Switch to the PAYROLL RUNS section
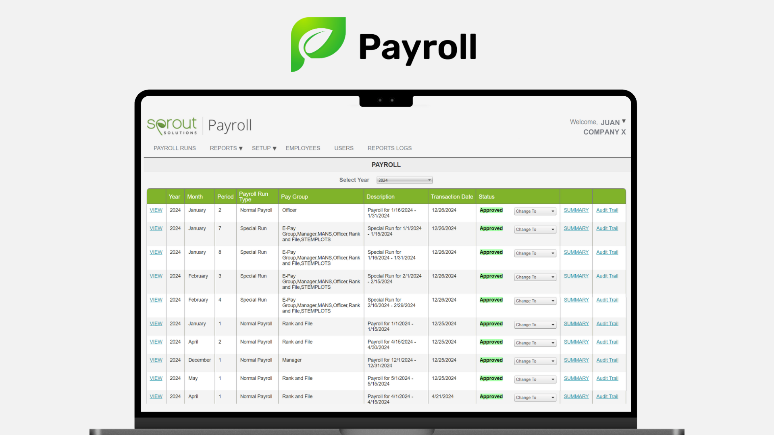This screenshot has width=774, height=435. (x=174, y=148)
